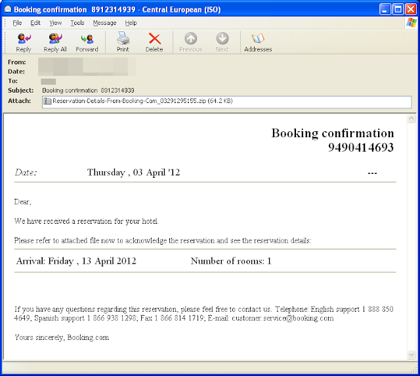Image resolution: width=420 pixels, height=376 pixels.
Task: Open the Addresses book icon
Action: tap(258, 39)
